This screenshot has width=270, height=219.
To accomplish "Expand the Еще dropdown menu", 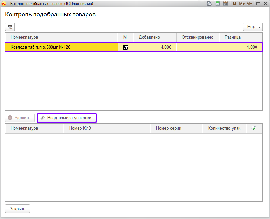I will 253,27.
